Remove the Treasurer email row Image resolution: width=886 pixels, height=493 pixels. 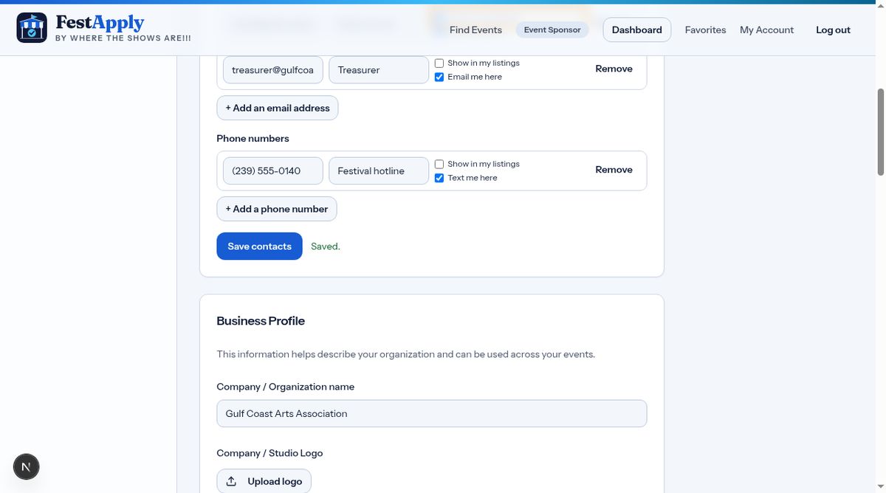pyautogui.click(x=614, y=69)
